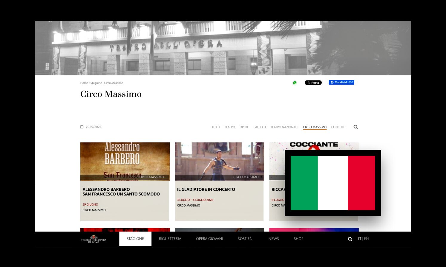Screen dimensions: 446x267
Task: Click the search icon in bottom navigation
Action: tap(350, 239)
